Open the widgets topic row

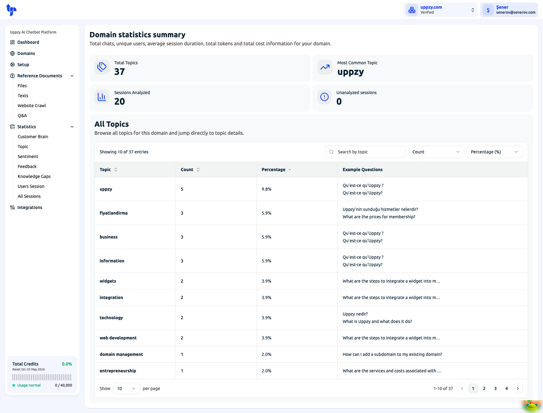click(311, 281)
